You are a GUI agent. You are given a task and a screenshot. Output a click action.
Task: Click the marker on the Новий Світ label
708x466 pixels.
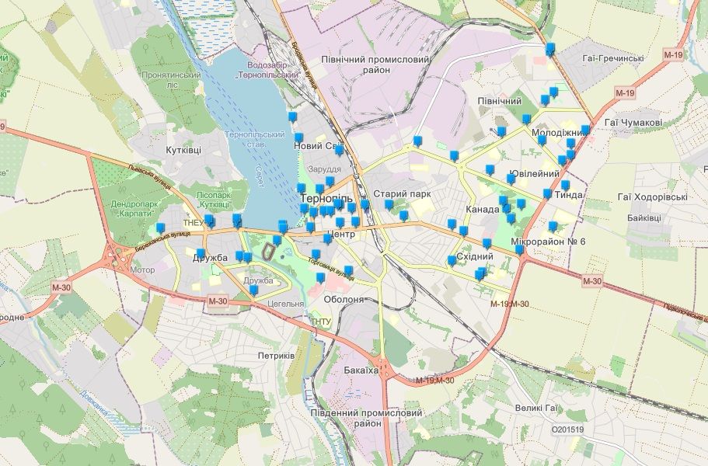(339, 149)
